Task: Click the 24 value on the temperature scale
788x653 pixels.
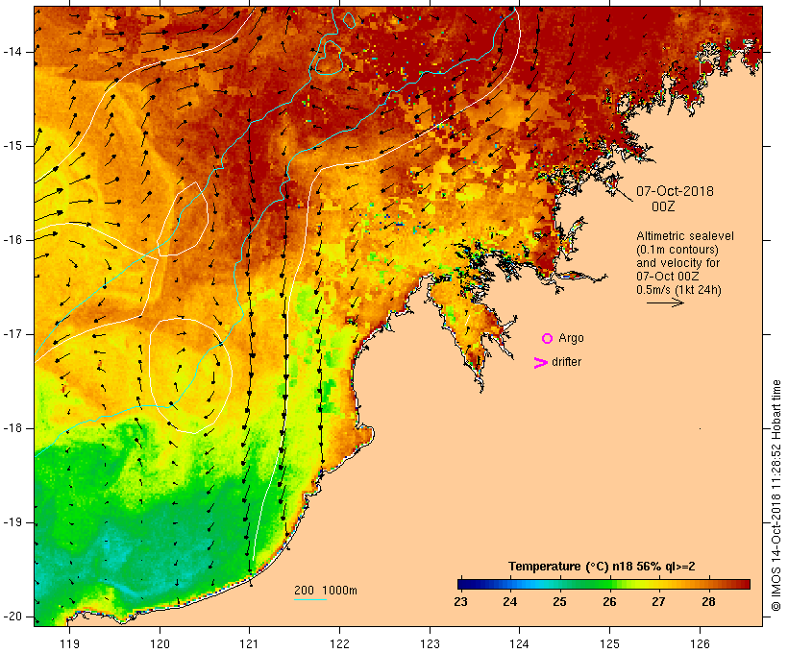Action: pos(510,602)
